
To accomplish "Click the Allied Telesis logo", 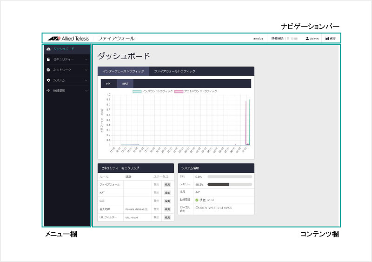I will click(68, 39).
